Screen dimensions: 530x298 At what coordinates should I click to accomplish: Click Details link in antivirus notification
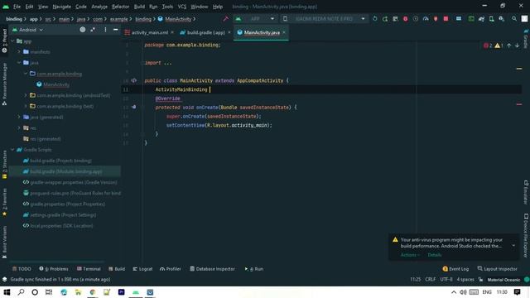coord(434,255)
